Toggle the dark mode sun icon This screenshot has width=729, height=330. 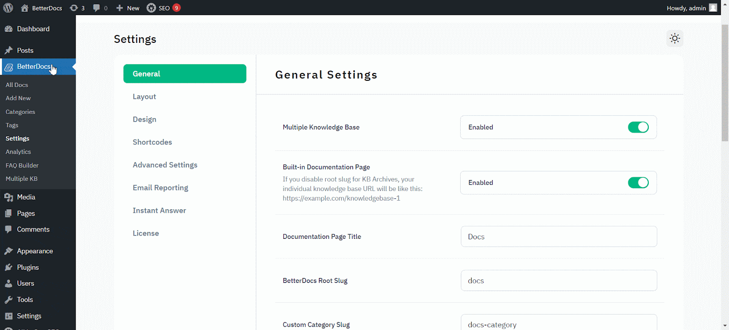click(675, 38)
